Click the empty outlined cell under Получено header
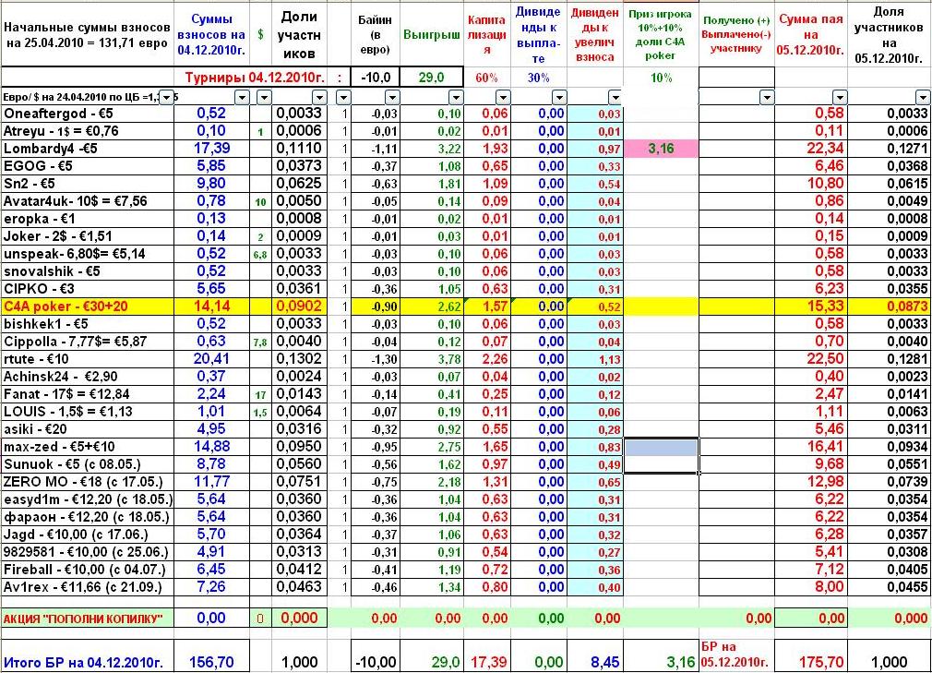 [x=736, y=78]
